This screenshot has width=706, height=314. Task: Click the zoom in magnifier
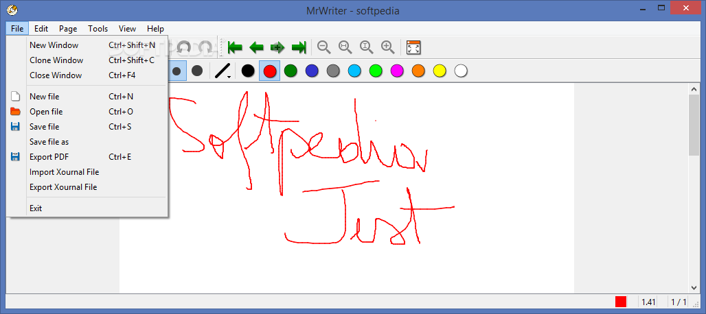pos(387,47)
